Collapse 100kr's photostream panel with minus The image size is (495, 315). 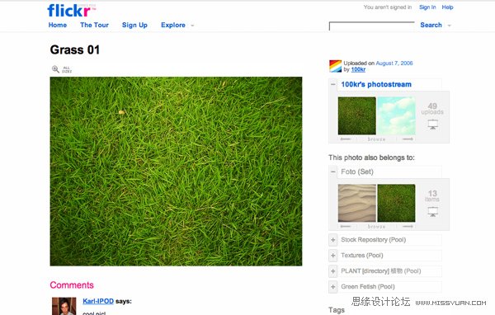333,84
